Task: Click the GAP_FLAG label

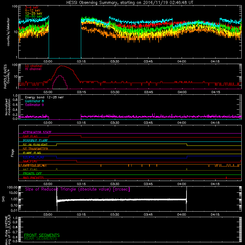Action: click(30, 136)
